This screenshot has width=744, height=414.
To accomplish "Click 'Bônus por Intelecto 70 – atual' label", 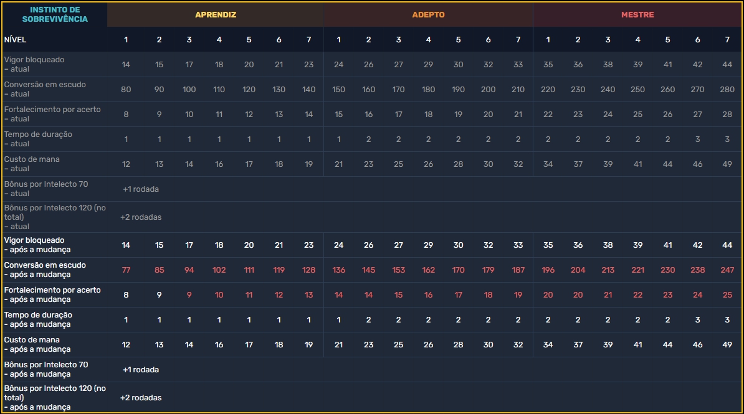I will point(46,189).
